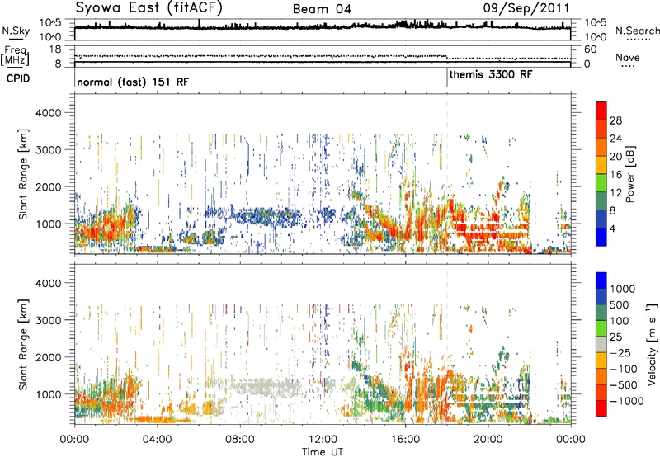
Task: Click 'Slant Range [km]' label of velocity panel
Action: click(x=23, y=344)
